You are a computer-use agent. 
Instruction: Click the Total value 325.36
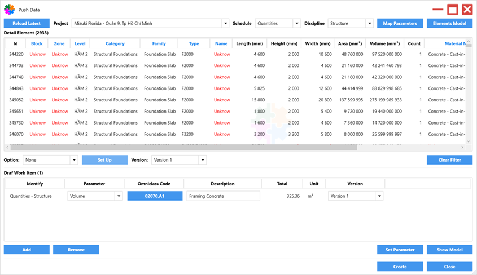pos(293,196)
